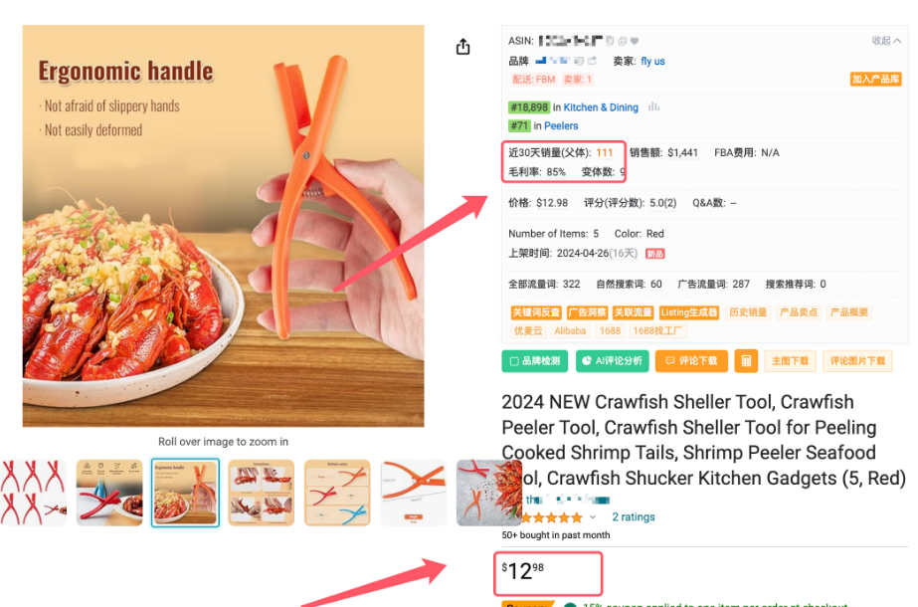The width and height of the screenshot is (918, 607).
Task: Collapse the panel using 收起
Action: click(886, 41)
